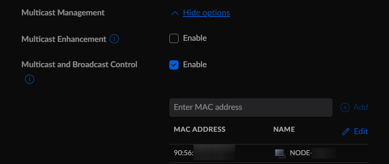Image resolution: width=389 pixels, height=164 pixels.
Task: Click the Add text button
Action: [361, 107]
